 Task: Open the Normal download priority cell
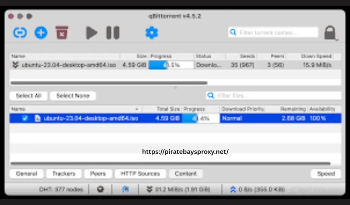(x=232, y=118)
